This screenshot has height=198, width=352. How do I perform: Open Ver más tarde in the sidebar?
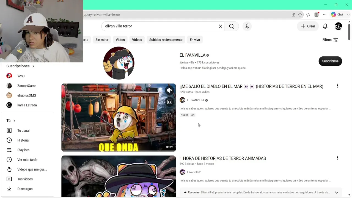tap(28, 160)
